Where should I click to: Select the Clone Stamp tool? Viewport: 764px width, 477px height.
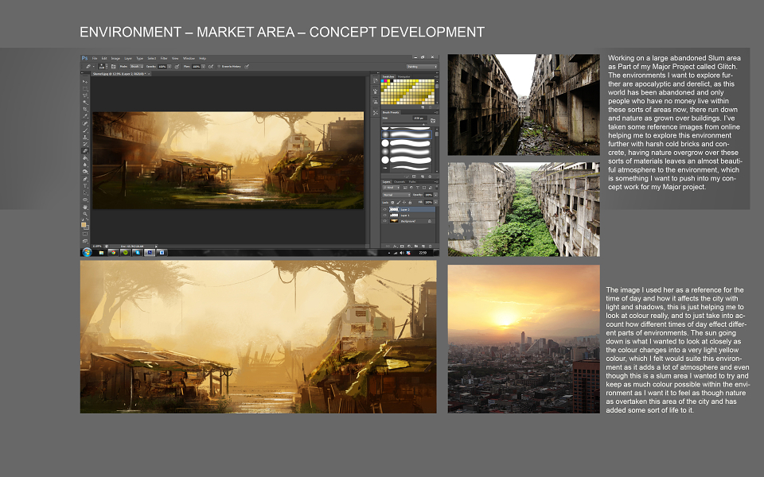[x=85, y=138]
